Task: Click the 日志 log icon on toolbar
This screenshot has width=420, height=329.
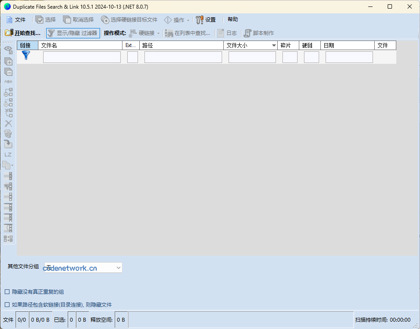Action: (x=227, y=33)
